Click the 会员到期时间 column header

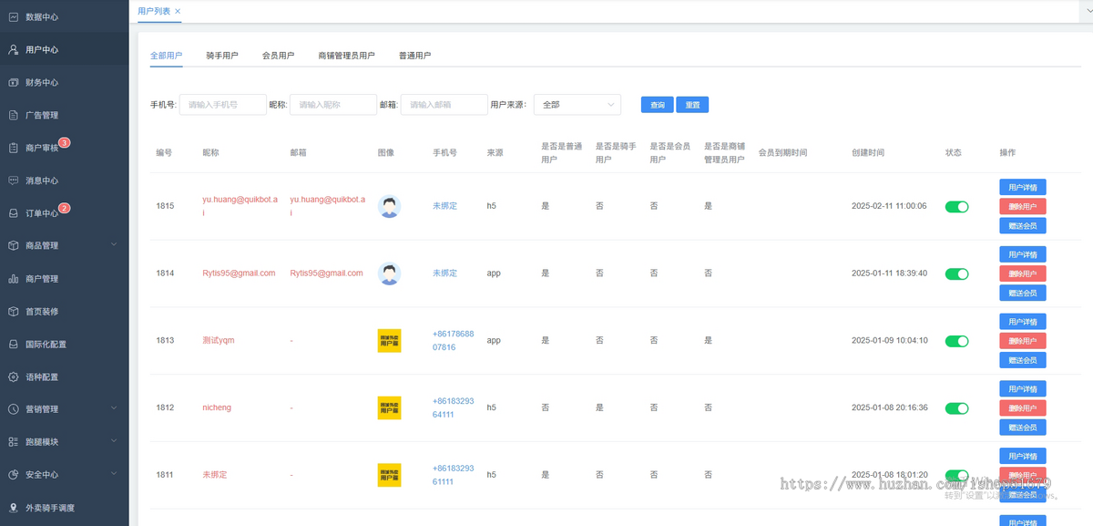[783, 152]
